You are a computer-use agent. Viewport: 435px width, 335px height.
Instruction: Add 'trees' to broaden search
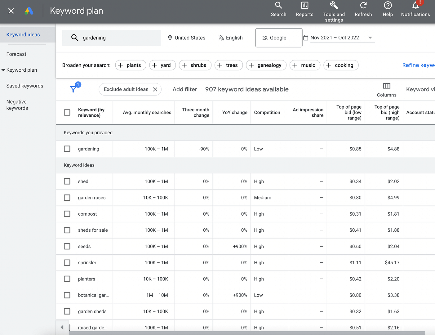pos(229,65)
